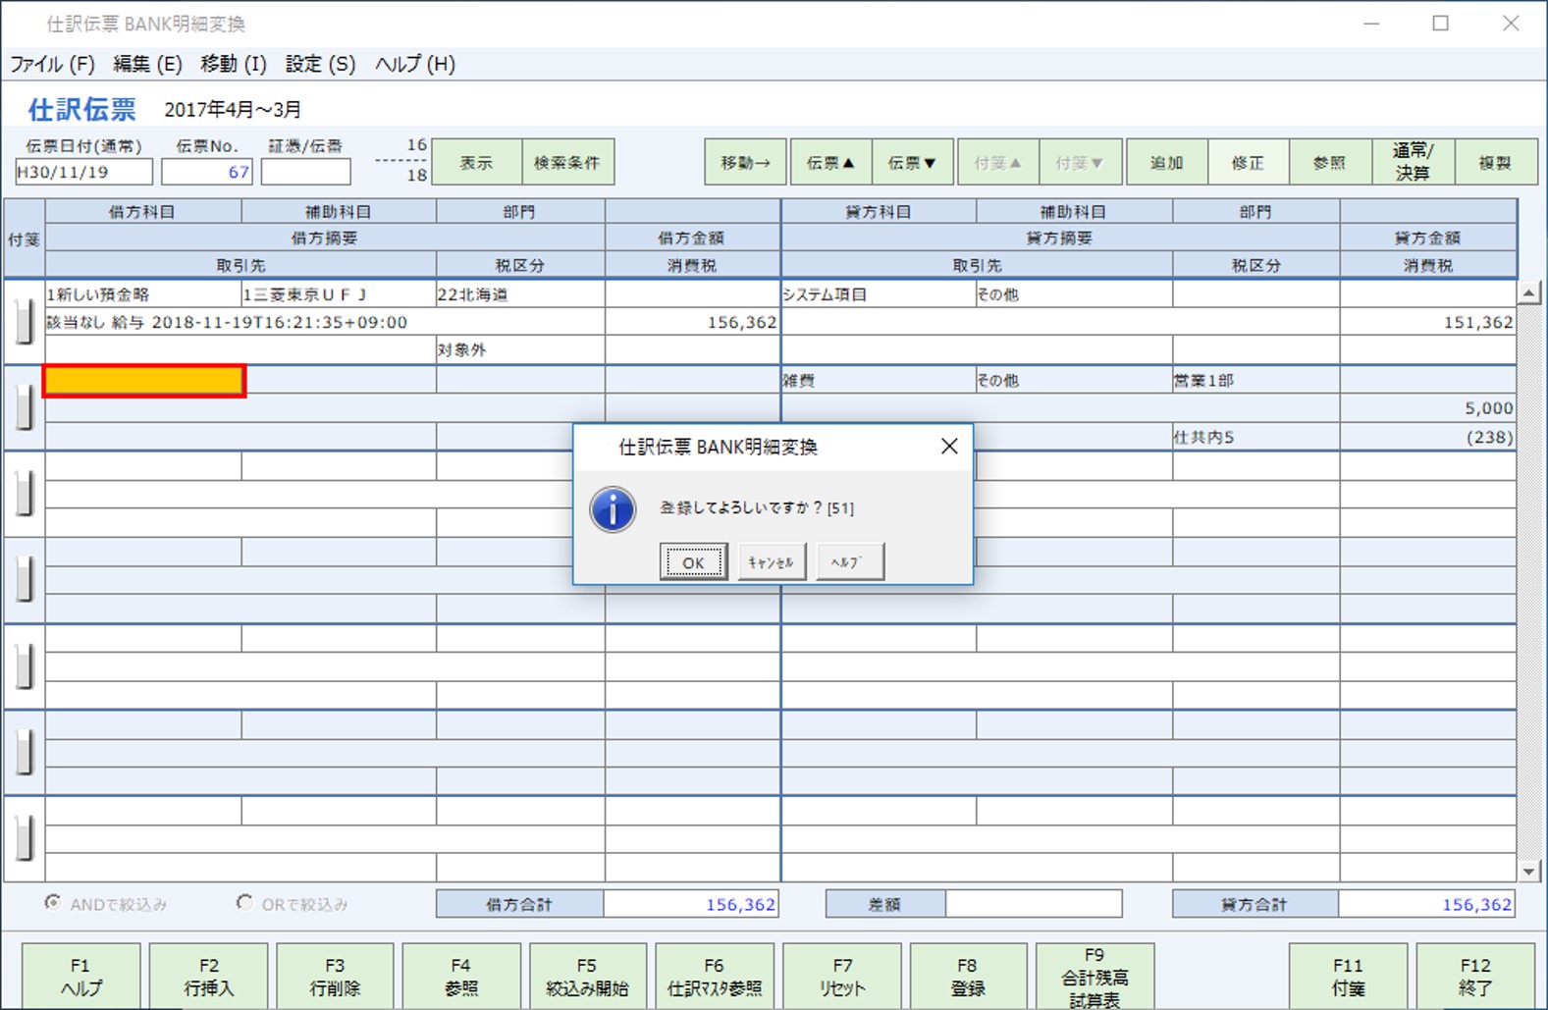The width and height of the screenshot is (1548, 1010).
Task: Click the 複製 duplicate button
Action: [x=1495, y=162]
